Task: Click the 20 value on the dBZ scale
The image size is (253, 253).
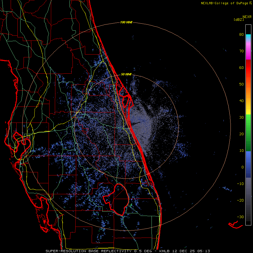Action: point(241,134)
